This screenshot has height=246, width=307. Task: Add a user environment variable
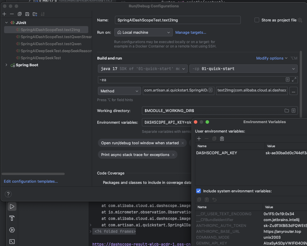[199, 139]
